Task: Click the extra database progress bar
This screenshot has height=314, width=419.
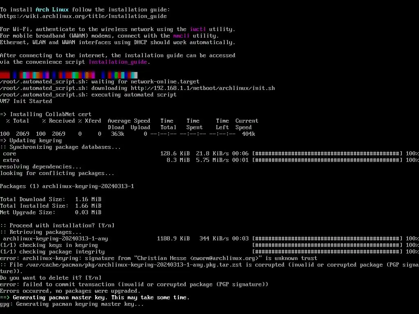Action: 327,160
